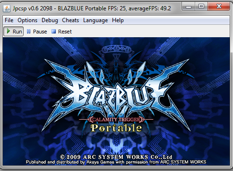Click the Aksys Games publisher notice text
The image size is (233, 171).
pyautogui.click(x=116, y=162)
